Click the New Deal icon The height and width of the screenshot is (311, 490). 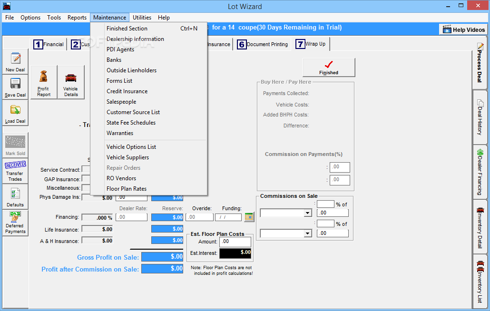(x=15, y=58)
